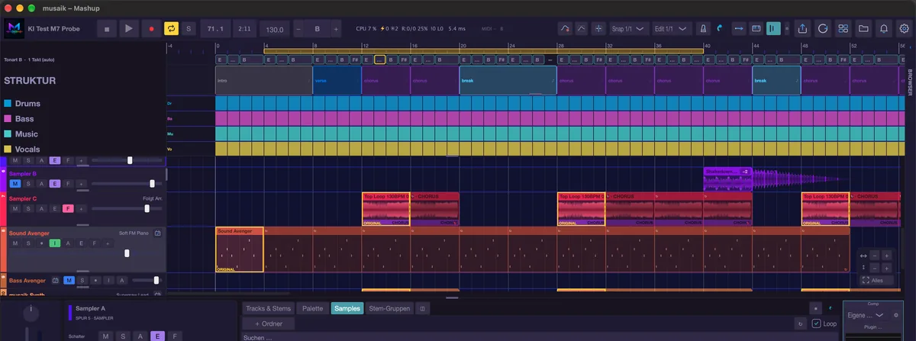Toggle the yellow loop cycle button
The width and height of the screenshot is (916, 341).
point(171,29)
